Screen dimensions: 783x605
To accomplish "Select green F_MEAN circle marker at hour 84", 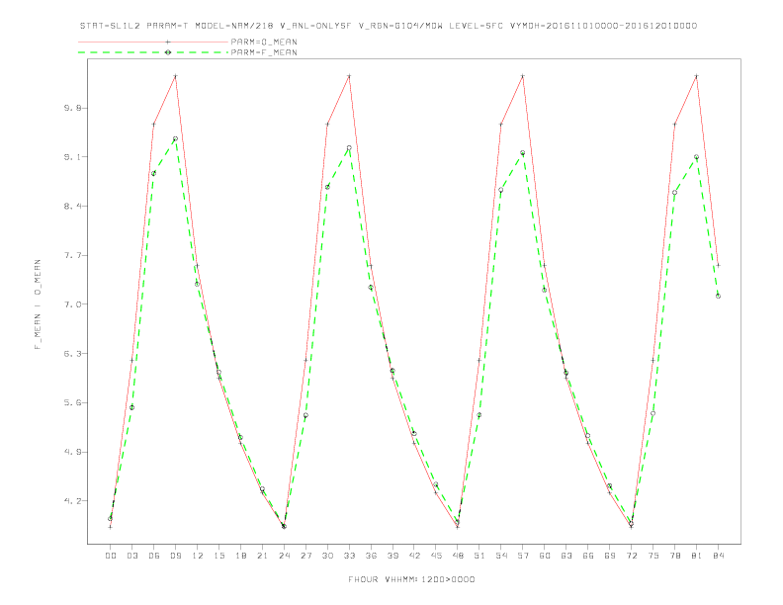I will (718, 296).
